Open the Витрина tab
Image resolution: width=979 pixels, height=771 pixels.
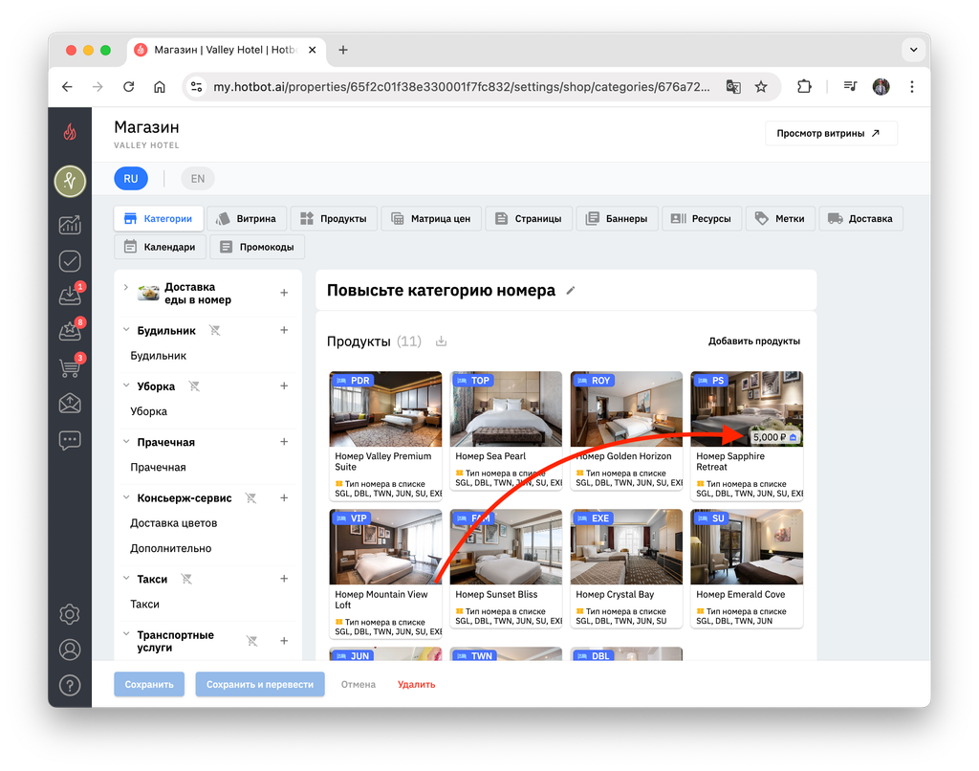tap(247, 219)
